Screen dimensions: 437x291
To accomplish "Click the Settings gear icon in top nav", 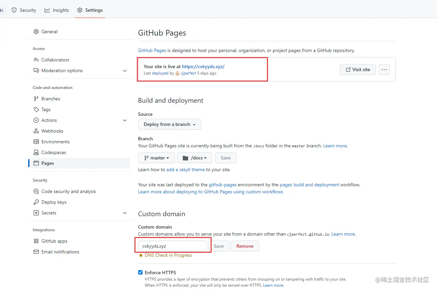I will [80, 10].
